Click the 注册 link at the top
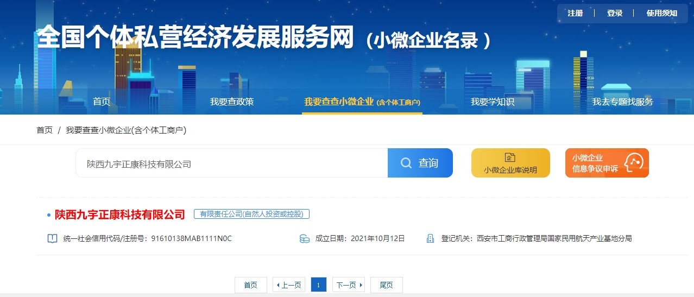 (x=575, y=13)
